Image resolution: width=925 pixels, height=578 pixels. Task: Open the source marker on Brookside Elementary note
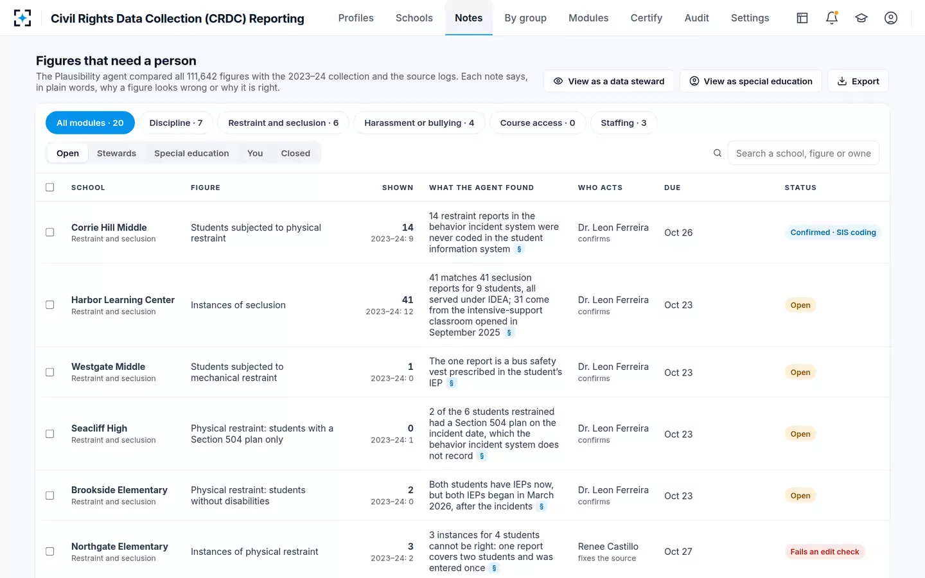(x=542, y=507)
